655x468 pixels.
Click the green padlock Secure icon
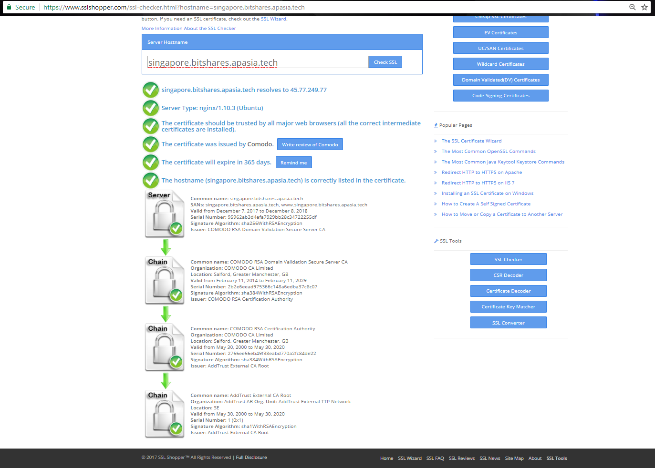pos(9,7)
